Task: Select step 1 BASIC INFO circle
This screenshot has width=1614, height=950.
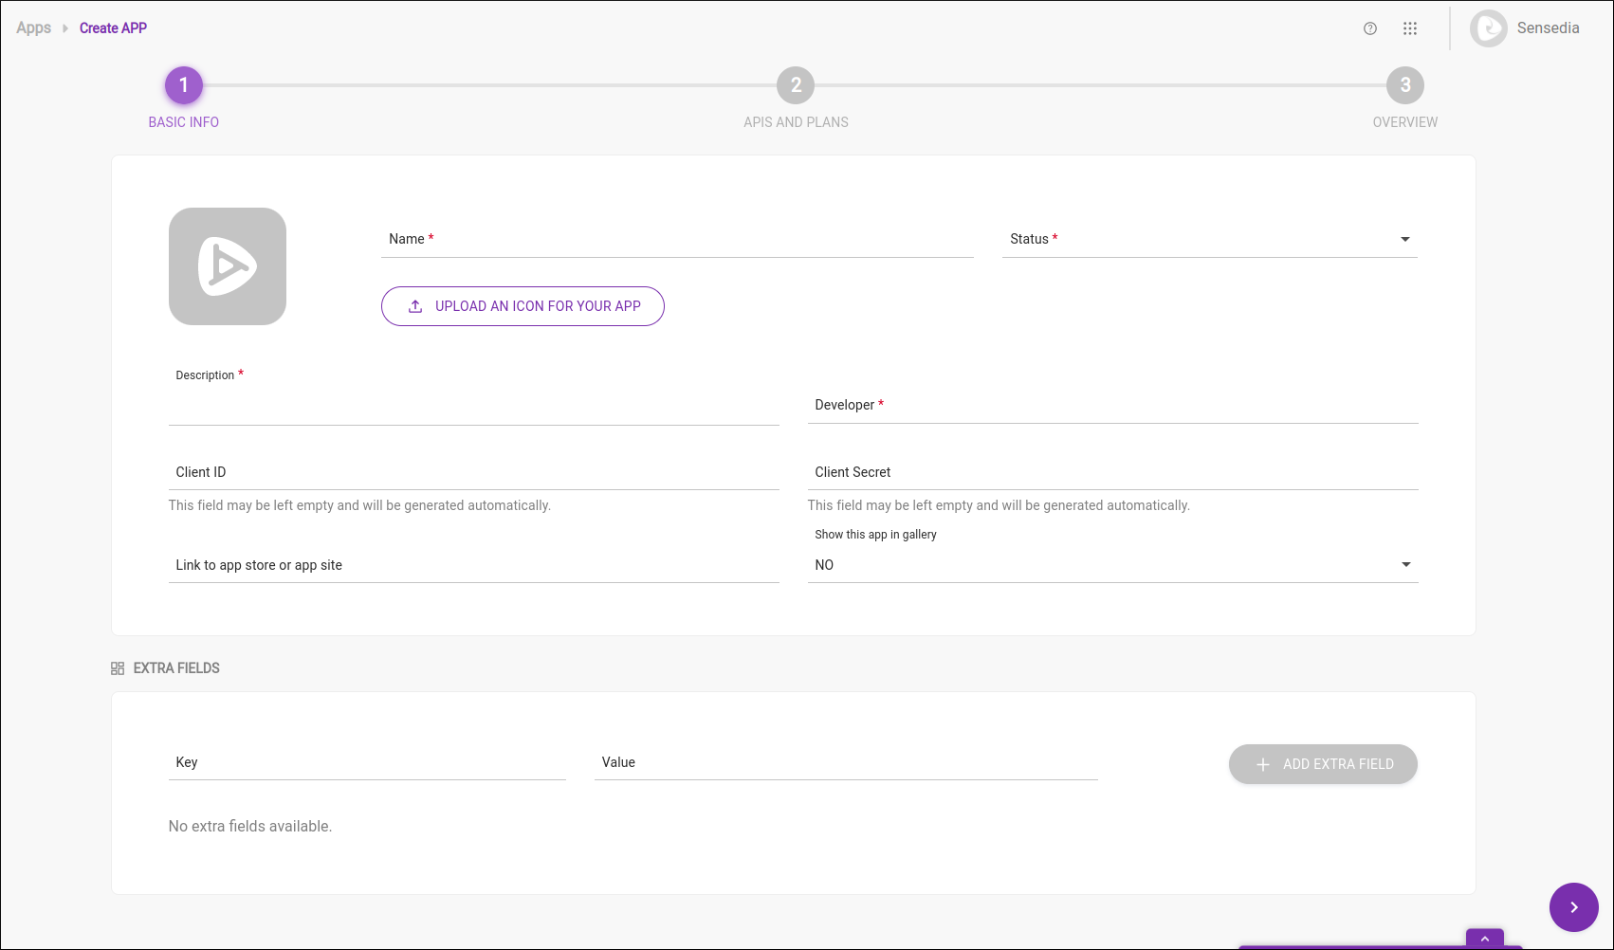Action: point(183,84)
